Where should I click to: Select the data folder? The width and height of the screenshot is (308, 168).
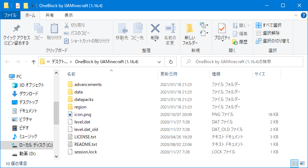(x=78, y=92)
